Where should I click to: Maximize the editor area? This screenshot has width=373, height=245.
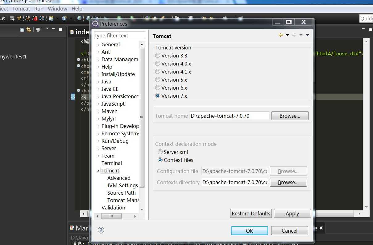tap(370, 29)
